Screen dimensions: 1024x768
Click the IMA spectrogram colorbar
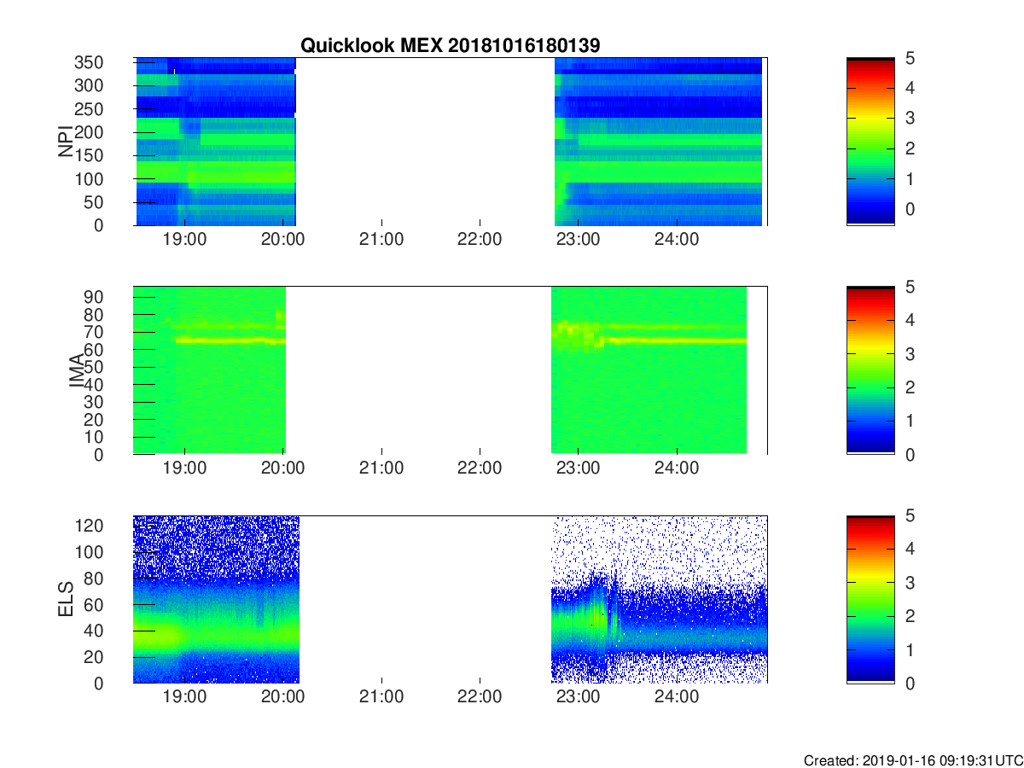(x=870, y=370)
